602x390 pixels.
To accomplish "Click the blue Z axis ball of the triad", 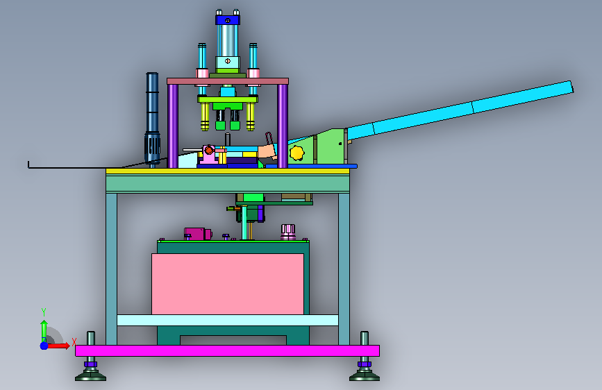I will (x=44, y=346).
